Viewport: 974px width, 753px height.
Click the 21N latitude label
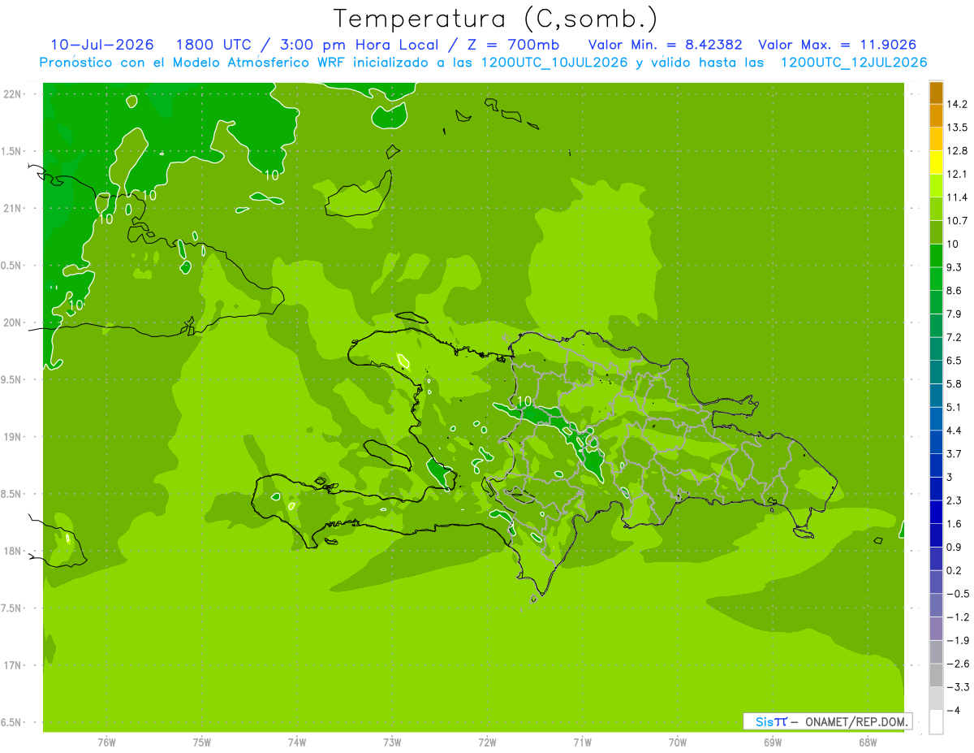pos(11,208)
